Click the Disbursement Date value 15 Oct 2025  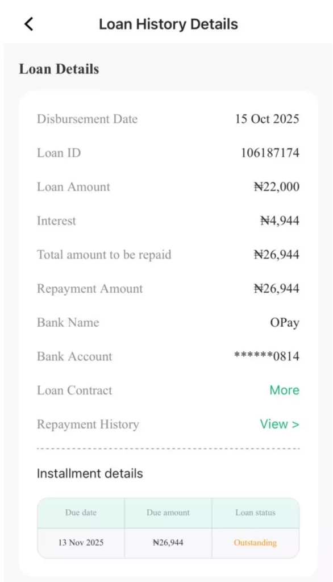click(266, 119)
